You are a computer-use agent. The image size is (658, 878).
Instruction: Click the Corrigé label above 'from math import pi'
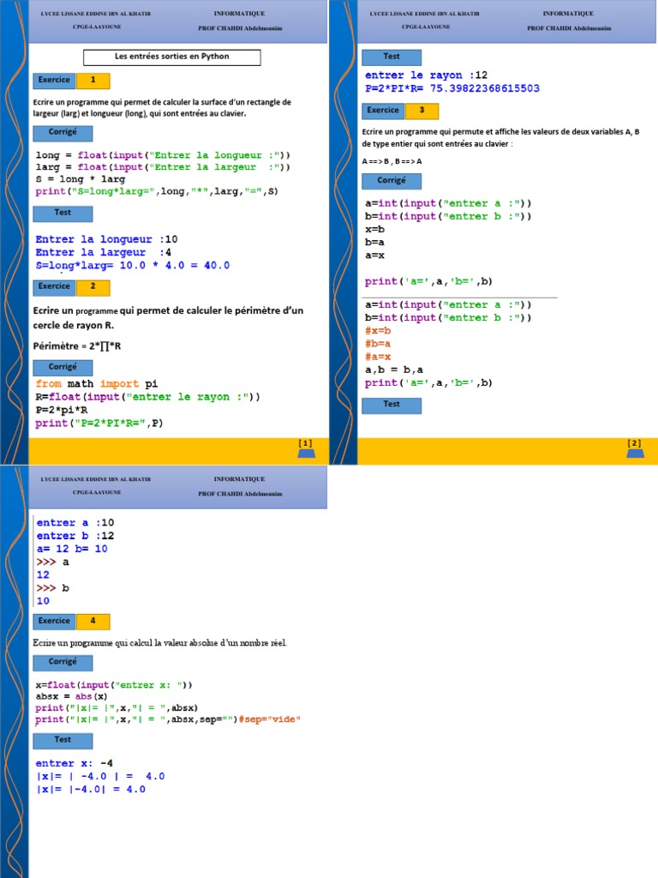(63, 367)
